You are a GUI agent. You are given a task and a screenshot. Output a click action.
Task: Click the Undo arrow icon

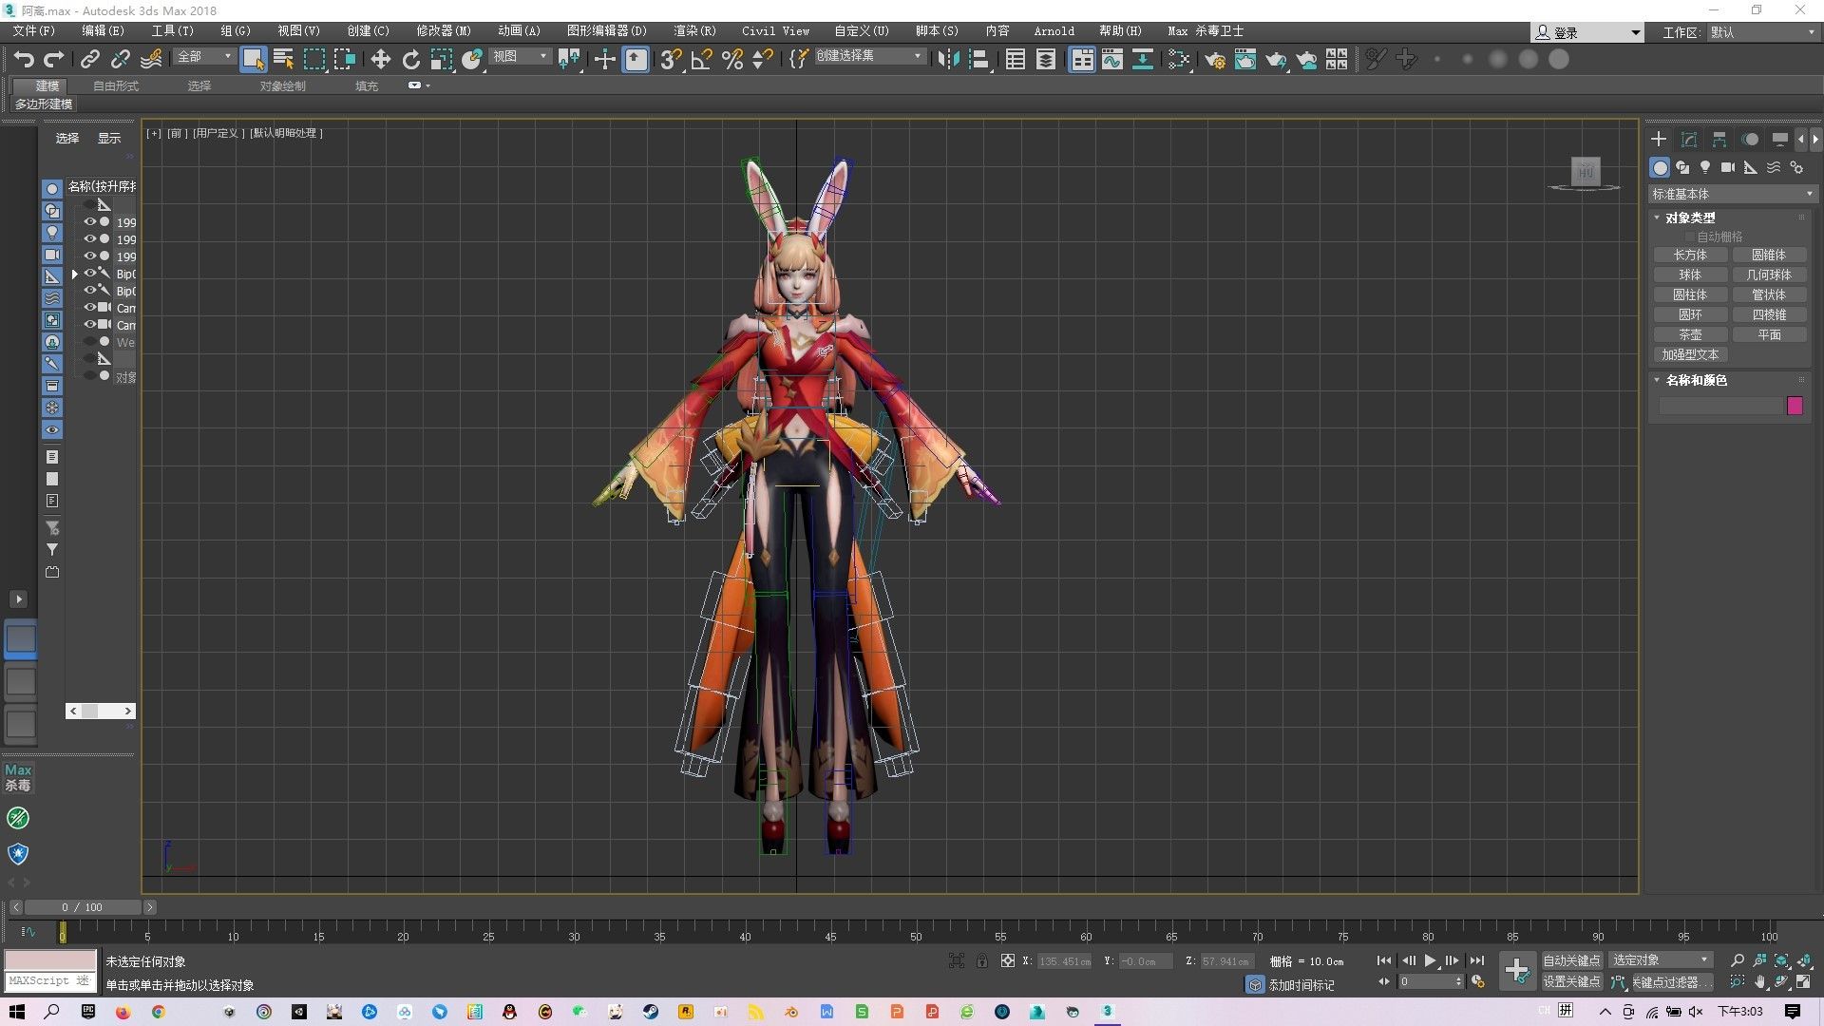pos(24,60)
